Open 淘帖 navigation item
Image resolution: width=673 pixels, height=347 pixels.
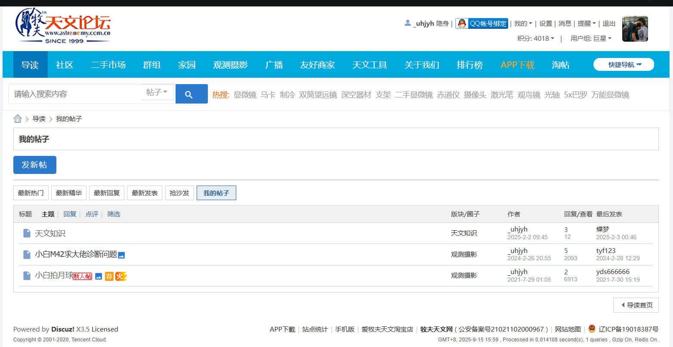[561, 65]
